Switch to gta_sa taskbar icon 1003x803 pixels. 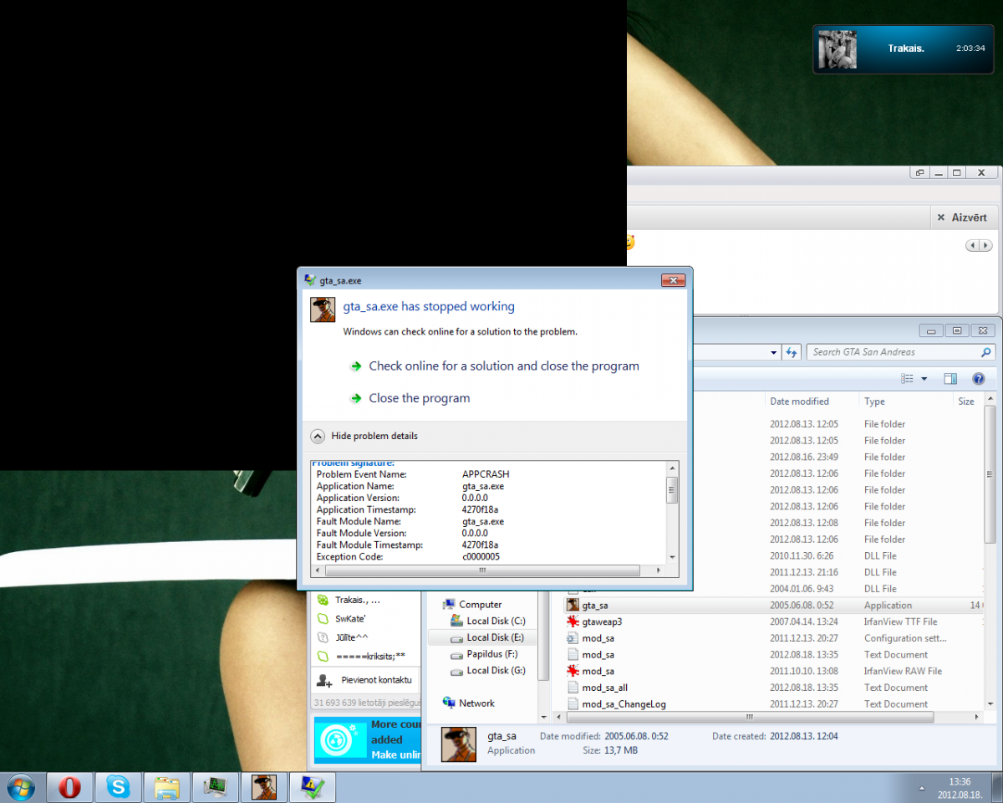264,787
